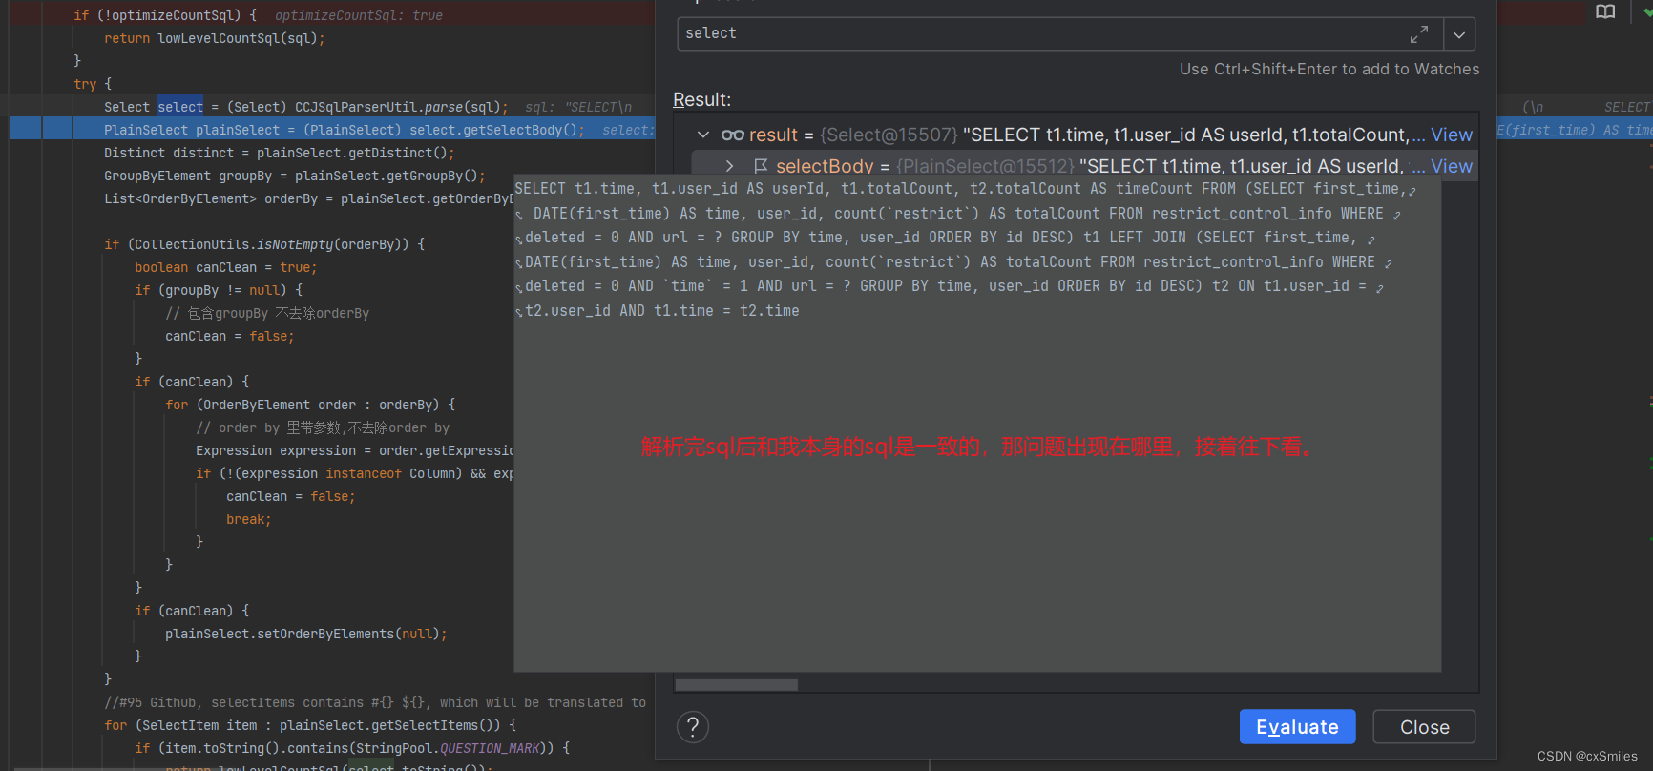1653x771 pixels.
Task: Collapse the result tree node
Action: pos(703,135)
